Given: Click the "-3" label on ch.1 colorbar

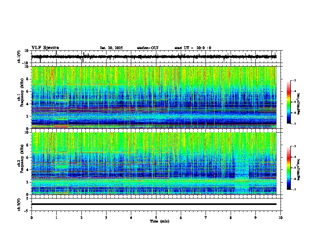Looking at the screenshot, I should (294, 81).
